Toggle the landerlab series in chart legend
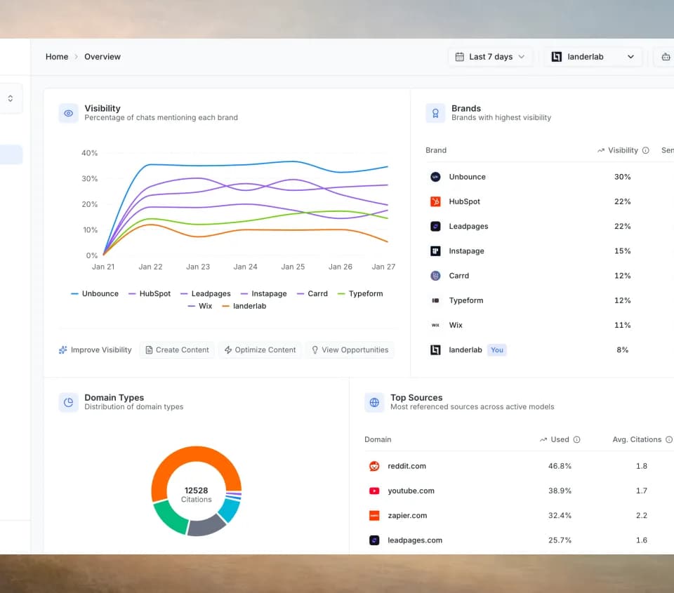Image resolution: width=674 pixels, height=593 pixels. (x=244, y=306)
